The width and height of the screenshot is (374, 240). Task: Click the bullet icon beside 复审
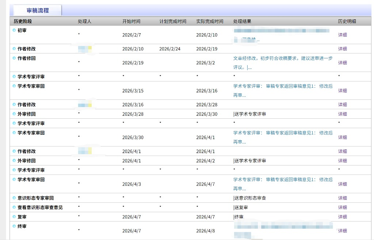pyautogui.click(x=14, y=217)
